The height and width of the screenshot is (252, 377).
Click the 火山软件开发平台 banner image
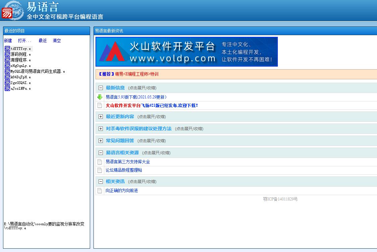tap(186, 52)
